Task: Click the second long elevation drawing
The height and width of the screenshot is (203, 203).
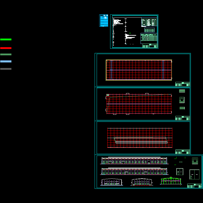Action: click(134, 171)
